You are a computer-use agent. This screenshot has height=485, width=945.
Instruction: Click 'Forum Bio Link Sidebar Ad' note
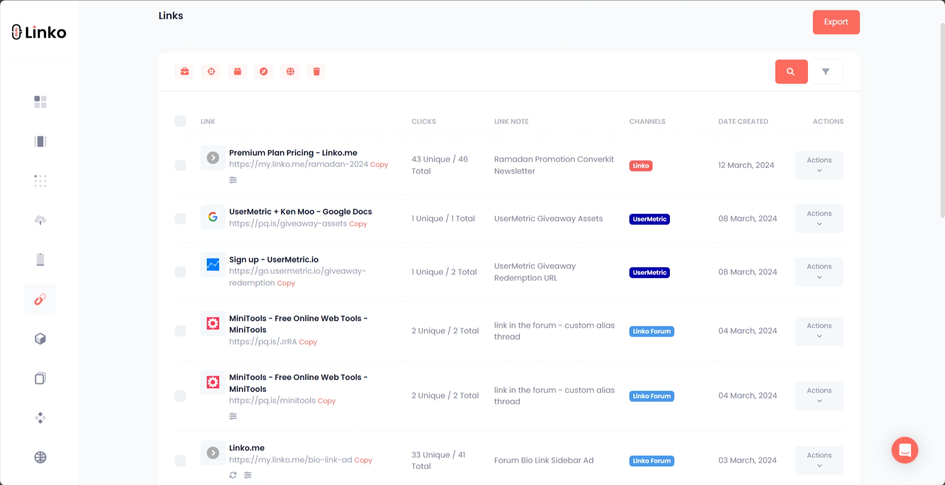click(544, 460)
